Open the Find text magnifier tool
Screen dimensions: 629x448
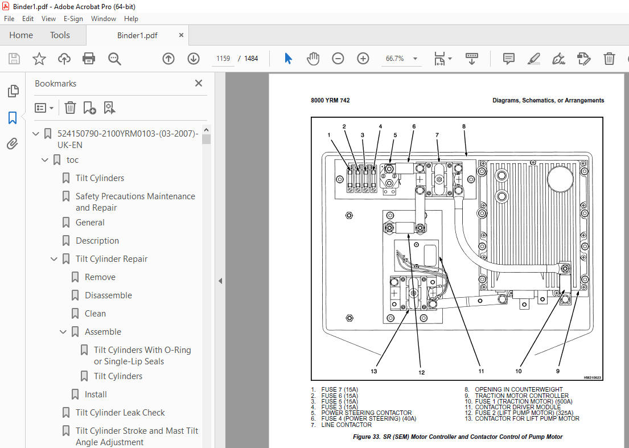pyautogui.click(x=114, y=59)
